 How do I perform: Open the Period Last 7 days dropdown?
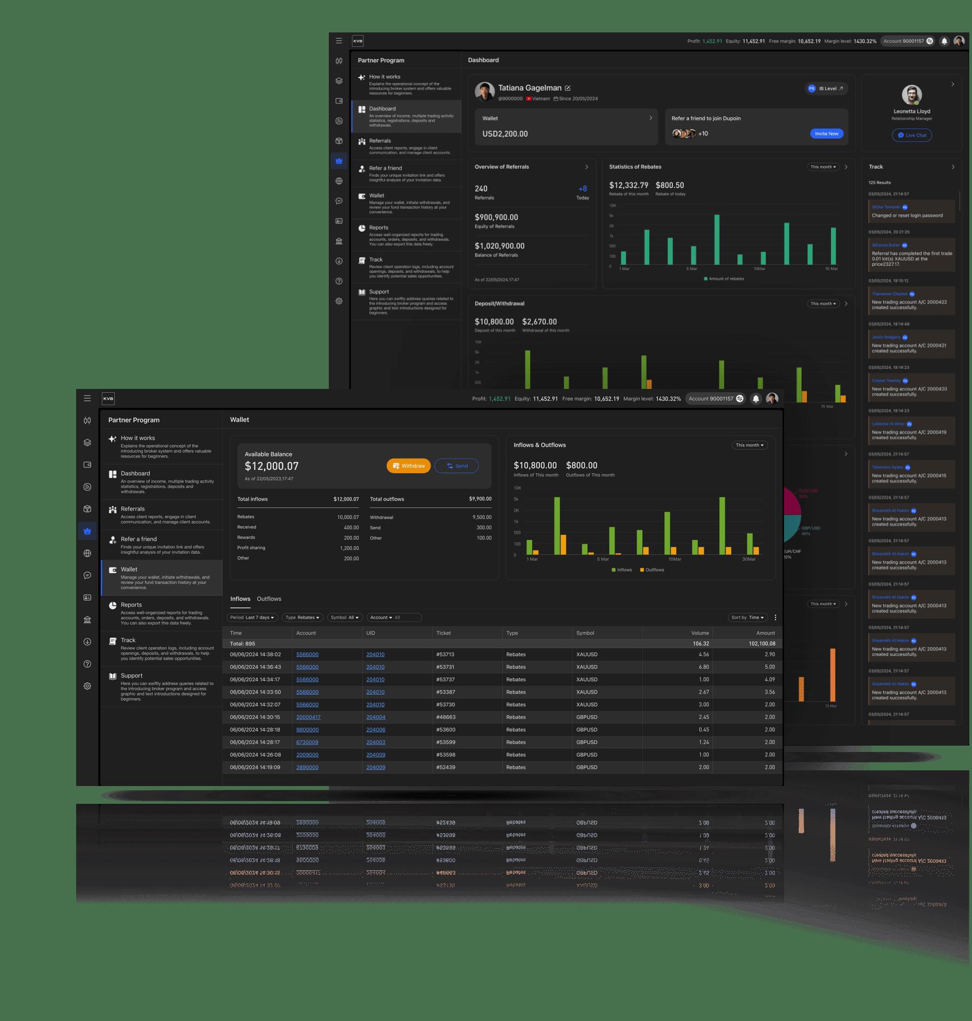(x=253, y=617)
